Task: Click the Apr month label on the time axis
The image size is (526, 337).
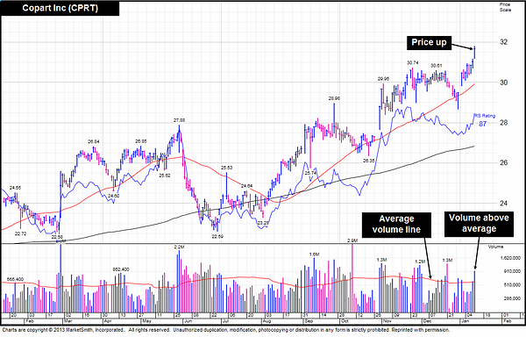Action: pos(107,321)
